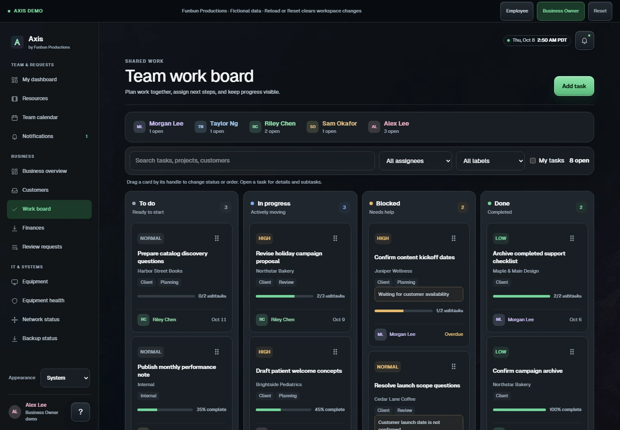Open the All labels dropdown
This screenshot has width=620, height=430.
(490, 161)
